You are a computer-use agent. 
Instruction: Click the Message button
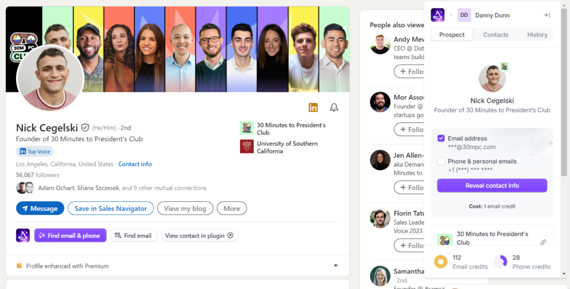(x=40, y=208)
